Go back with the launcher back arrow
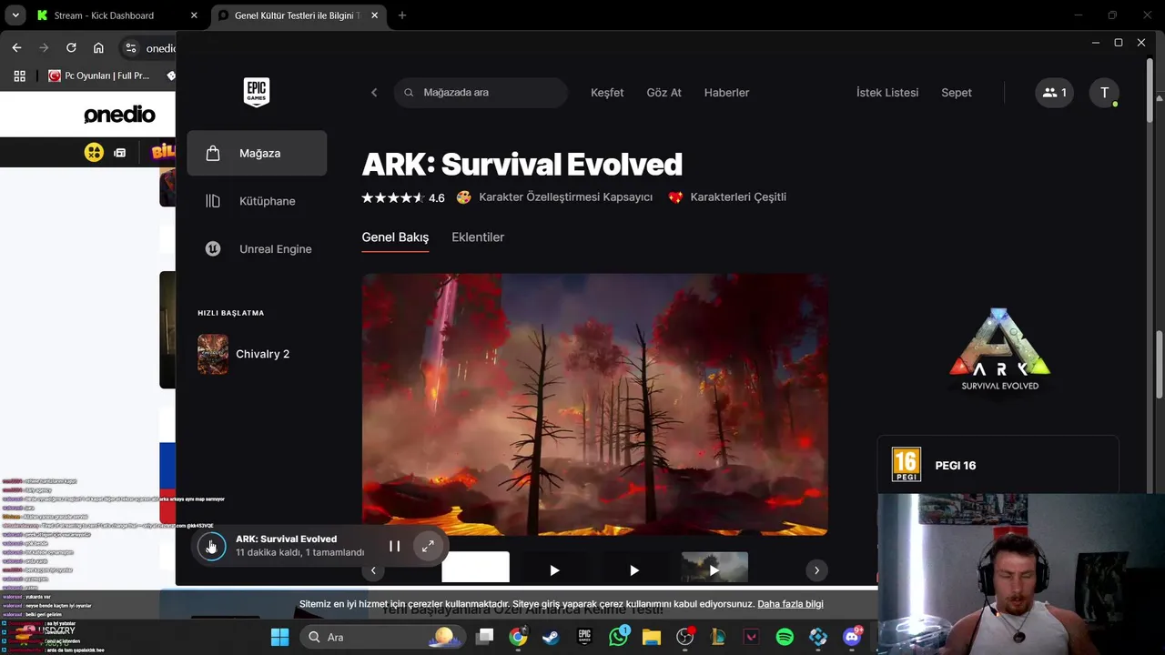 (374, 93)
